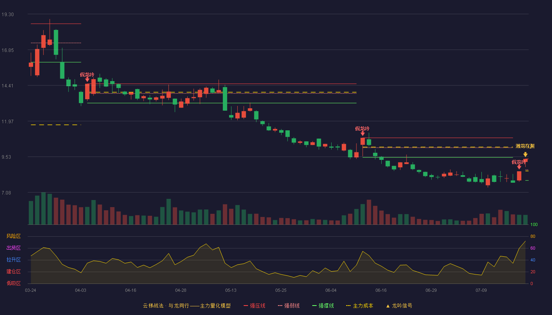Click the 04-16 date axis label
The width and height of the screenshot is (552, 315).
(x=131, y=290)
